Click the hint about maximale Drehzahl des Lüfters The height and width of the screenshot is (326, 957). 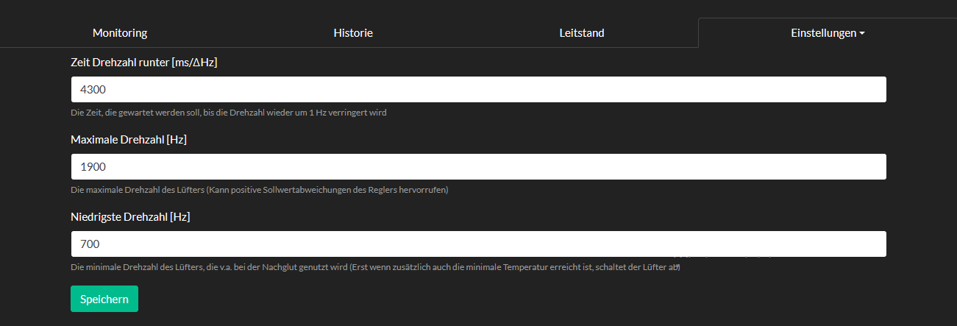(260, 190)
